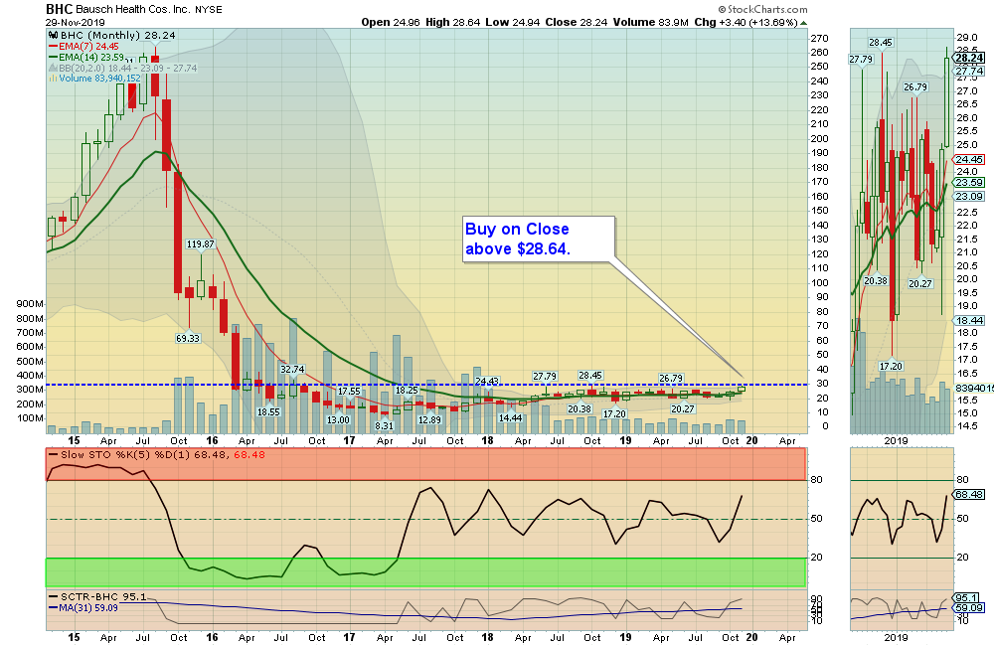This screenshot has height=646, width=994.
Task: Select the green EMA(14) line marker icon
Action: pyautogui.click(x=53, y=58)
